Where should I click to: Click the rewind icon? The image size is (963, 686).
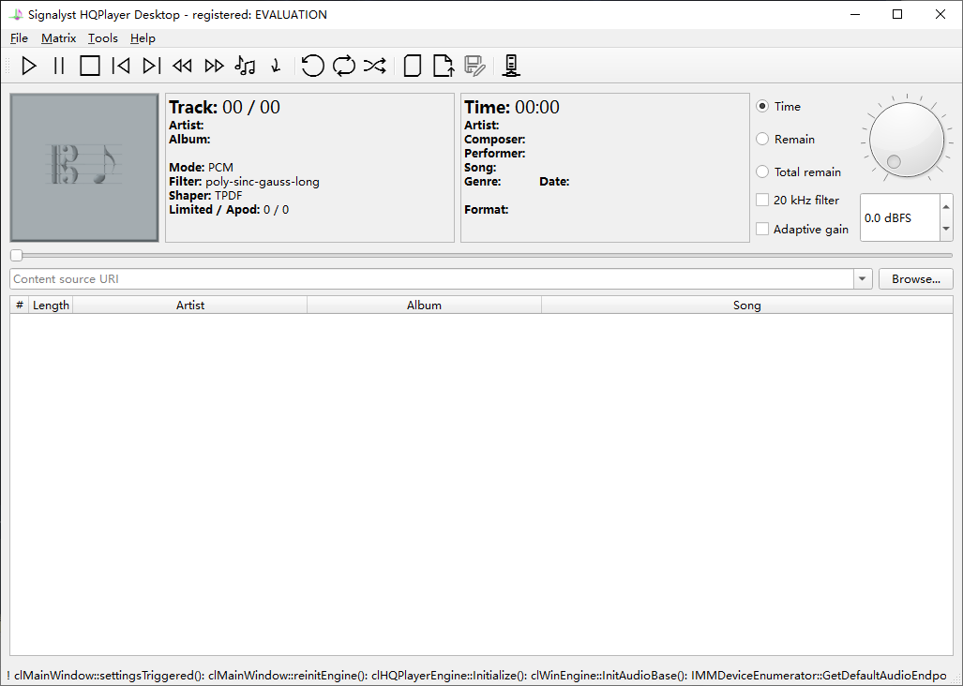click(182, 66)
